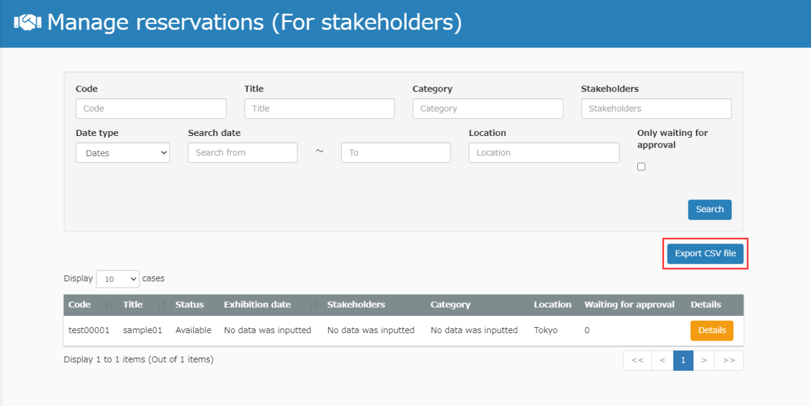
Task: Focus the Location input box
Action: click(544, 153)
